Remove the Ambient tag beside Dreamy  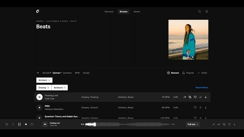click(x=64, y=88)
